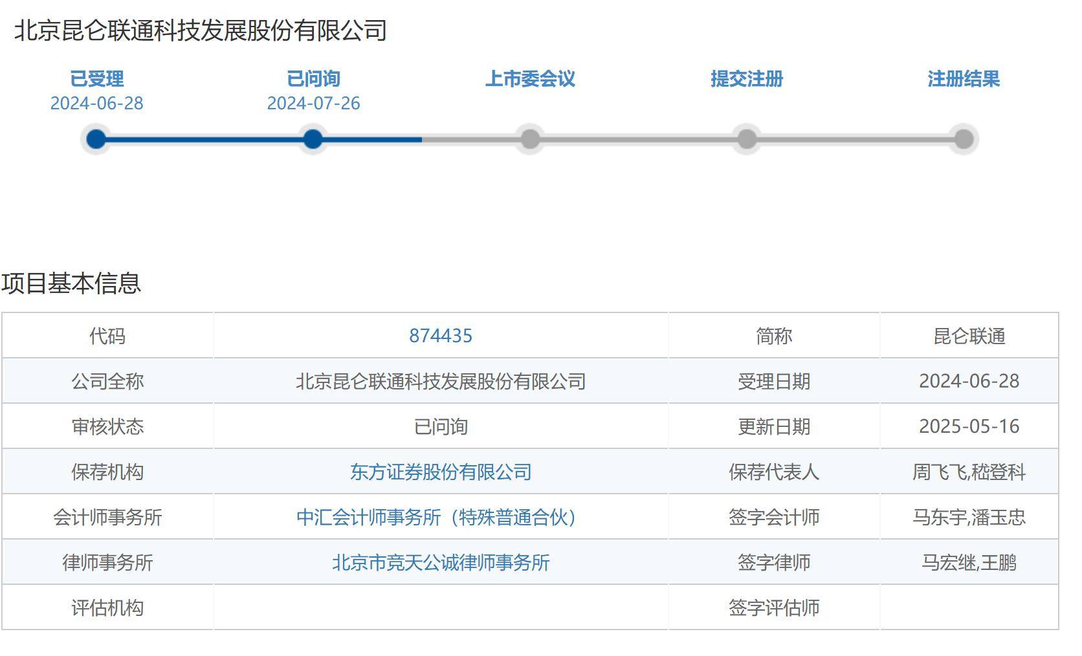Screen dimensions: 1082x656
Task: Click the 更新日期 value 2025-05-16 cell
Action: click(969, 426)
